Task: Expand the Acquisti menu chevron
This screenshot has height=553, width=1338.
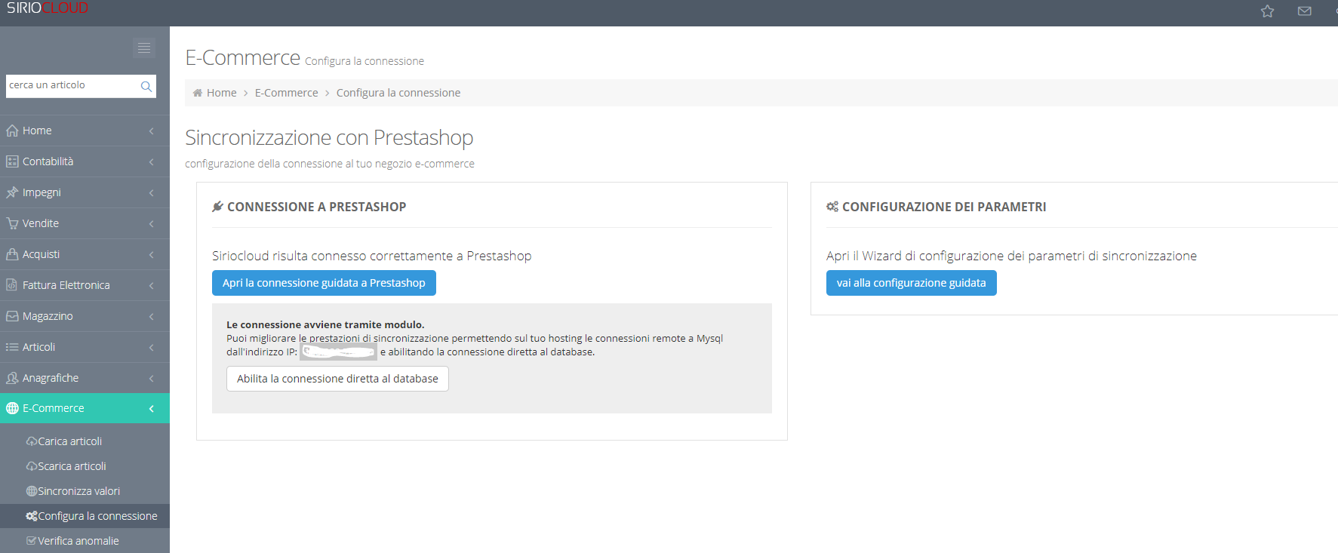Action: [x=152, y=255]
